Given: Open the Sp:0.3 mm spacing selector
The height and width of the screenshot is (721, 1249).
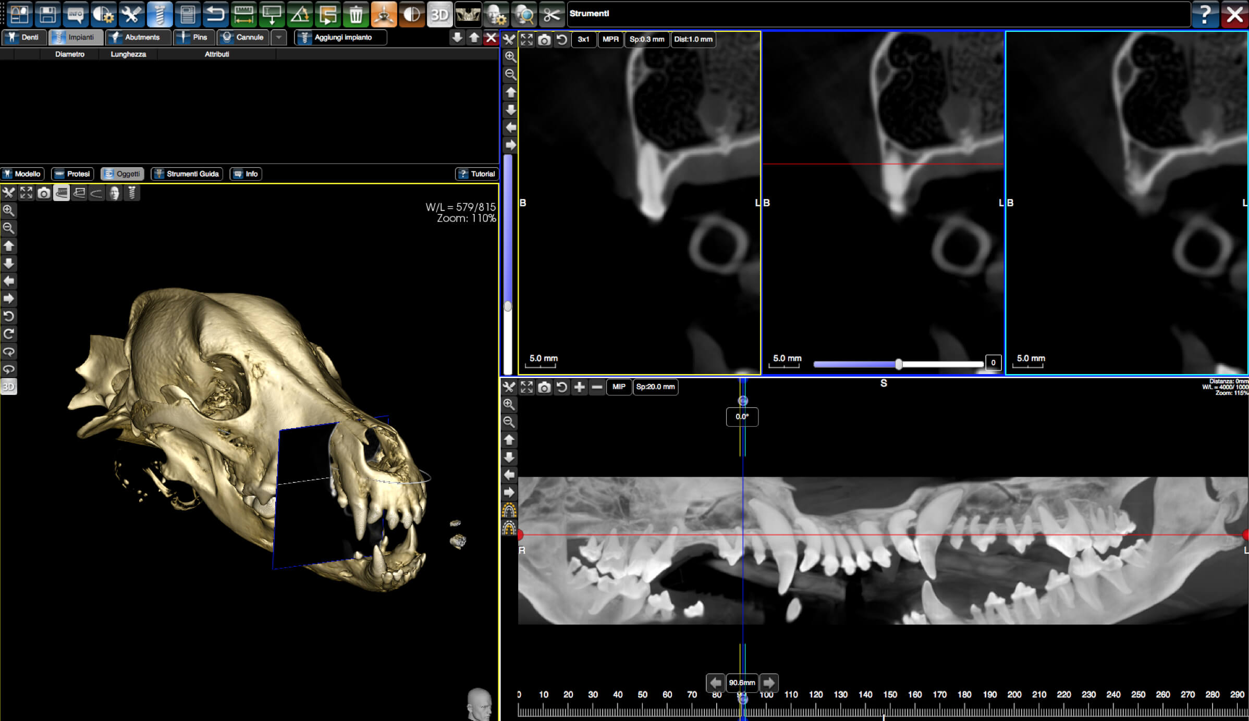Looking at the screenshot, I should tap(647, 40).
